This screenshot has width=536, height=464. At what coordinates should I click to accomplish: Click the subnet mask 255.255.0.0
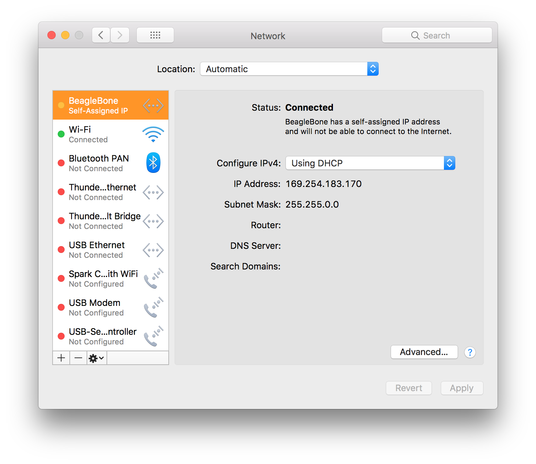(x=312, y=205)
